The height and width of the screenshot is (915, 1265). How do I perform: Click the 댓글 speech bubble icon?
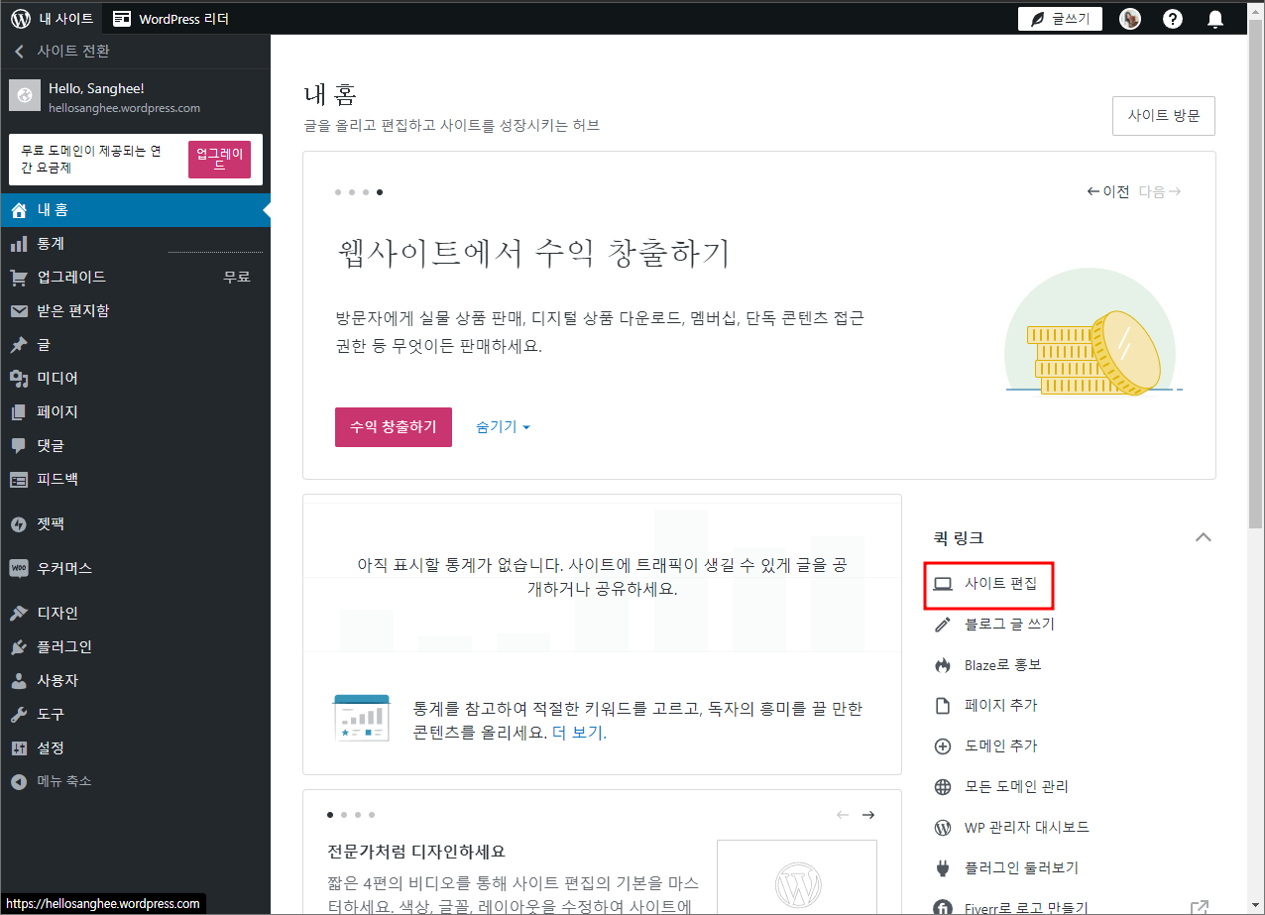pos(19,446)
